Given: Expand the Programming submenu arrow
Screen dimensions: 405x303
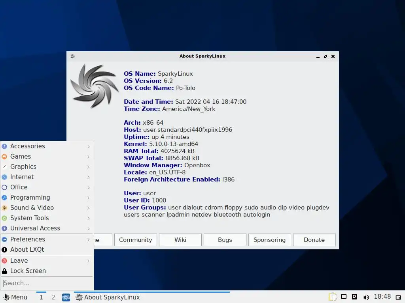Looking at the screenshot, I should click(x=88, y=198).
